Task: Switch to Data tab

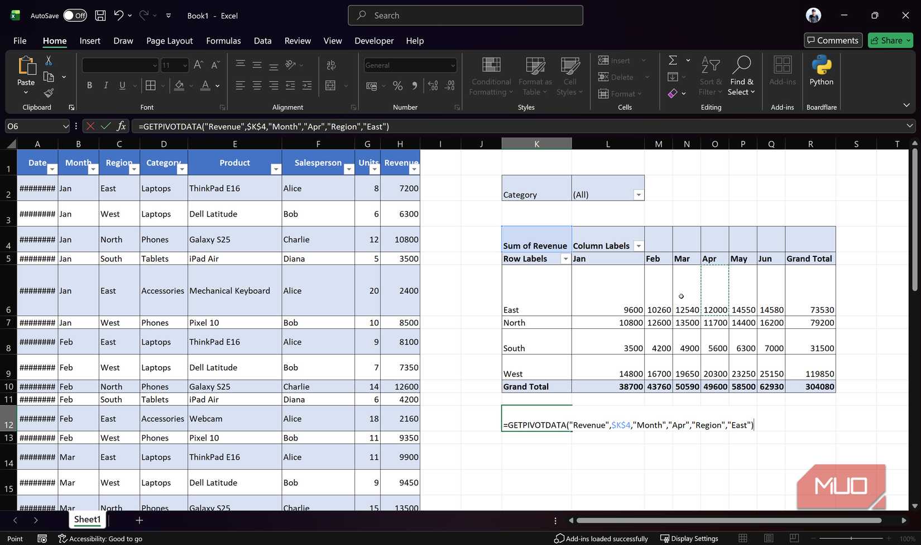Action: pos(262,41)
